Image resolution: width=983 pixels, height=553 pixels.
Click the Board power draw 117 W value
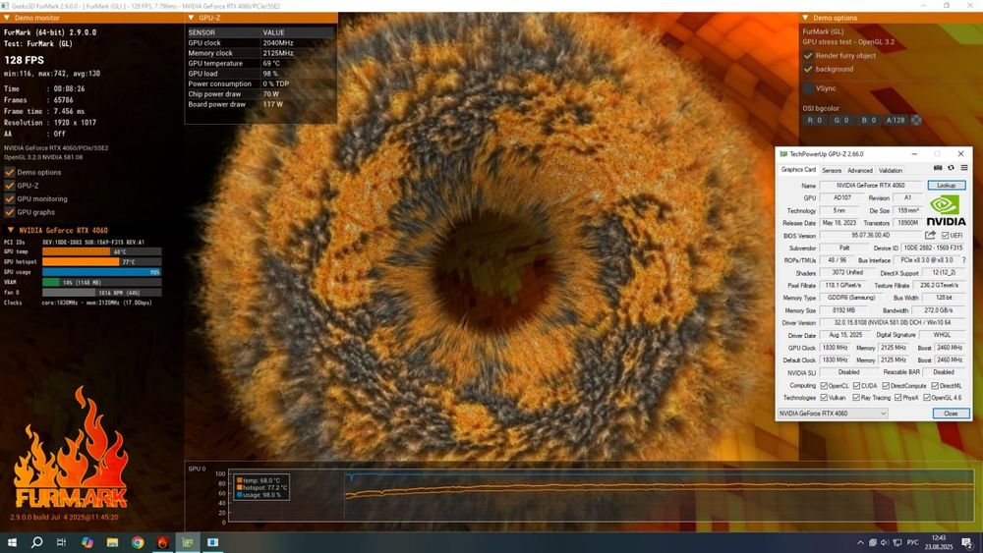coord(272,104)
